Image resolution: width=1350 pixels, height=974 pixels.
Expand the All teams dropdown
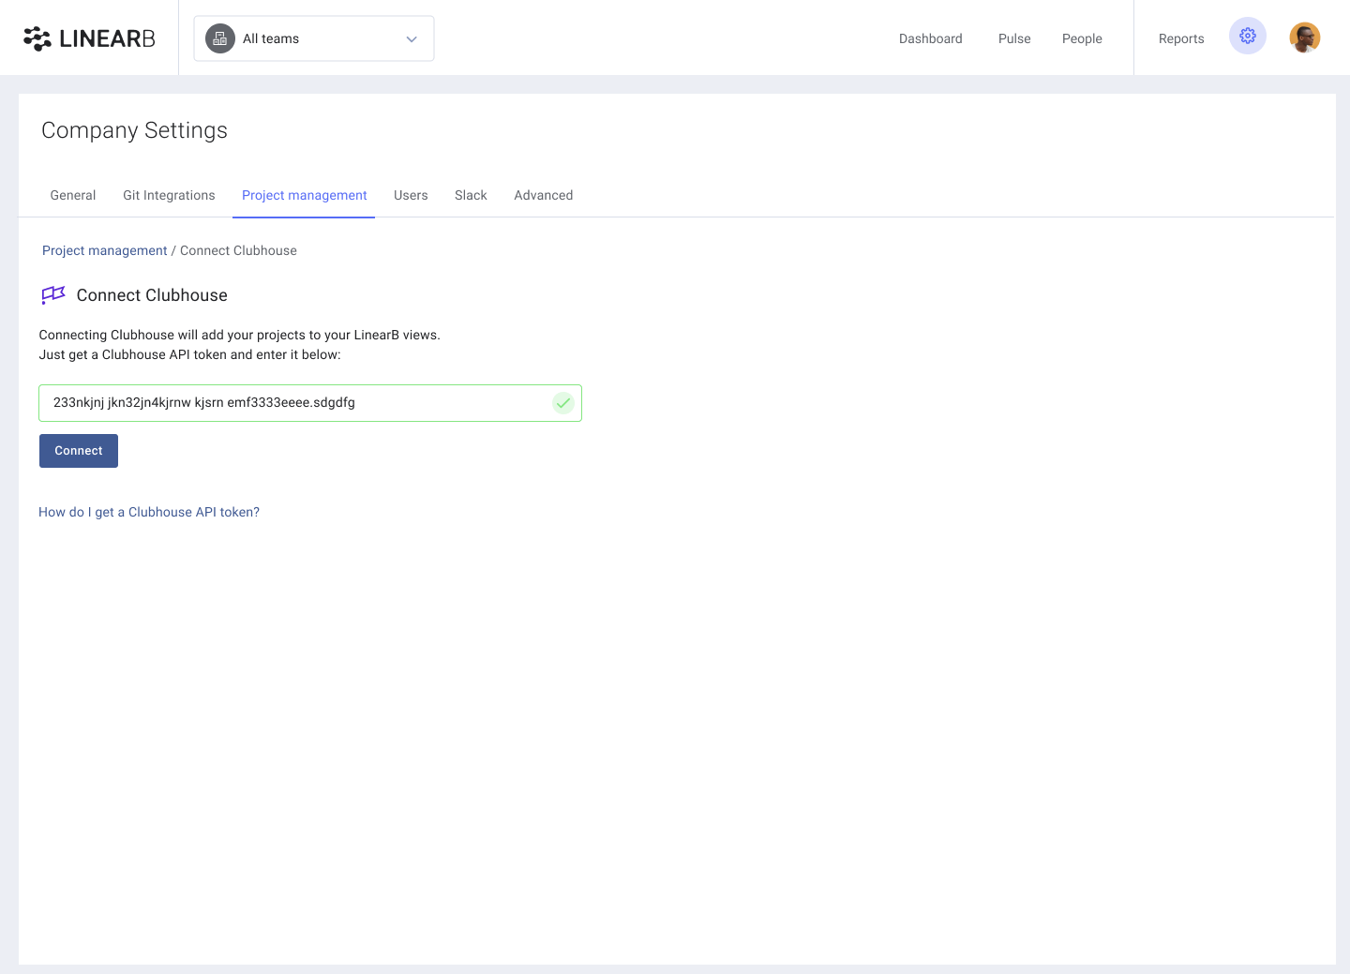coord(314,38)
